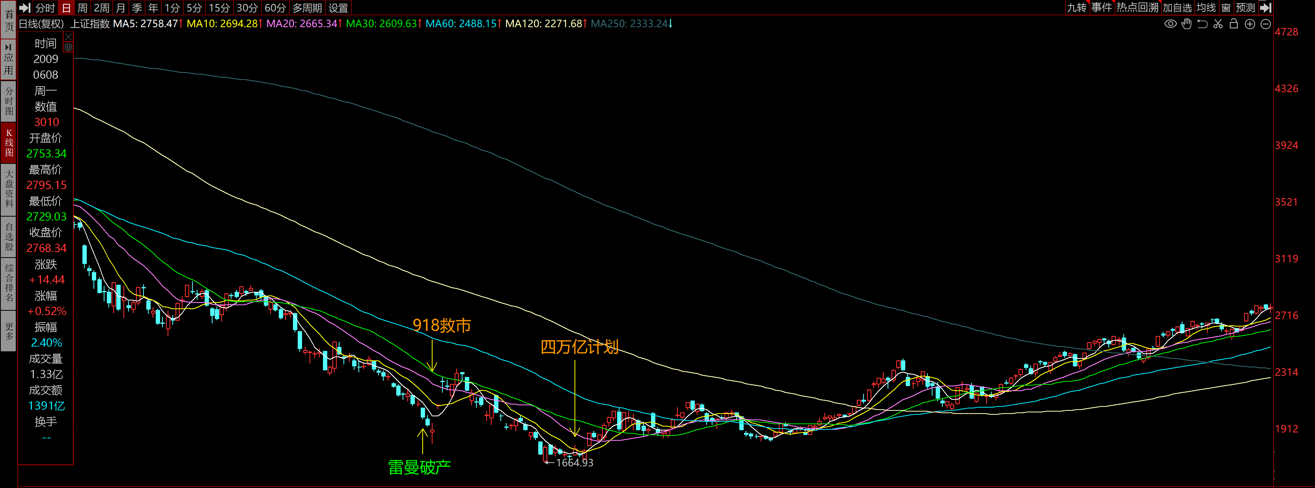Open the 九转 indicator button
This screenshot has height=488, width=1315.
tap(1076, 7)
